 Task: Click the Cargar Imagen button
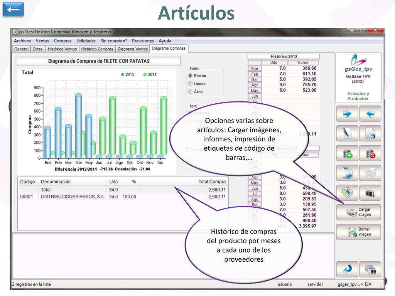click(x=358, y=212)
